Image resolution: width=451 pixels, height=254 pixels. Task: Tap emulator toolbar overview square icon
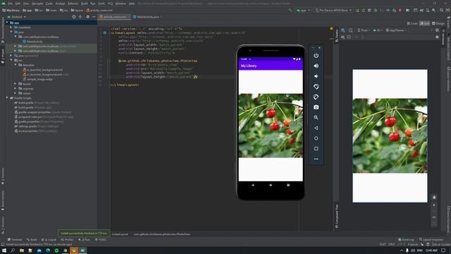[316, 149]
